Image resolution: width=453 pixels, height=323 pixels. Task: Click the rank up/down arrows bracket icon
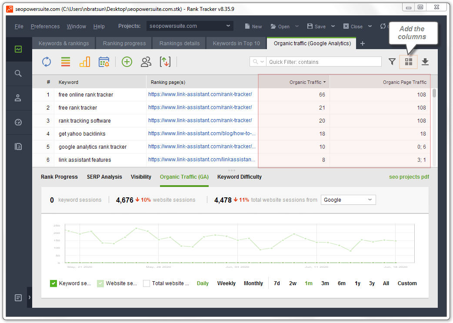click(165, 62)
